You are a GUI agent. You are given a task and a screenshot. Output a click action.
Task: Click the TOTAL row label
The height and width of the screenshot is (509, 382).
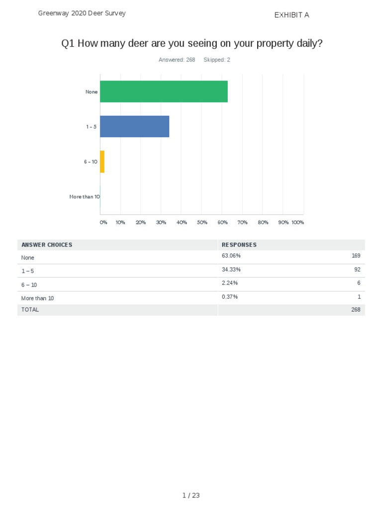click(30, 310)
